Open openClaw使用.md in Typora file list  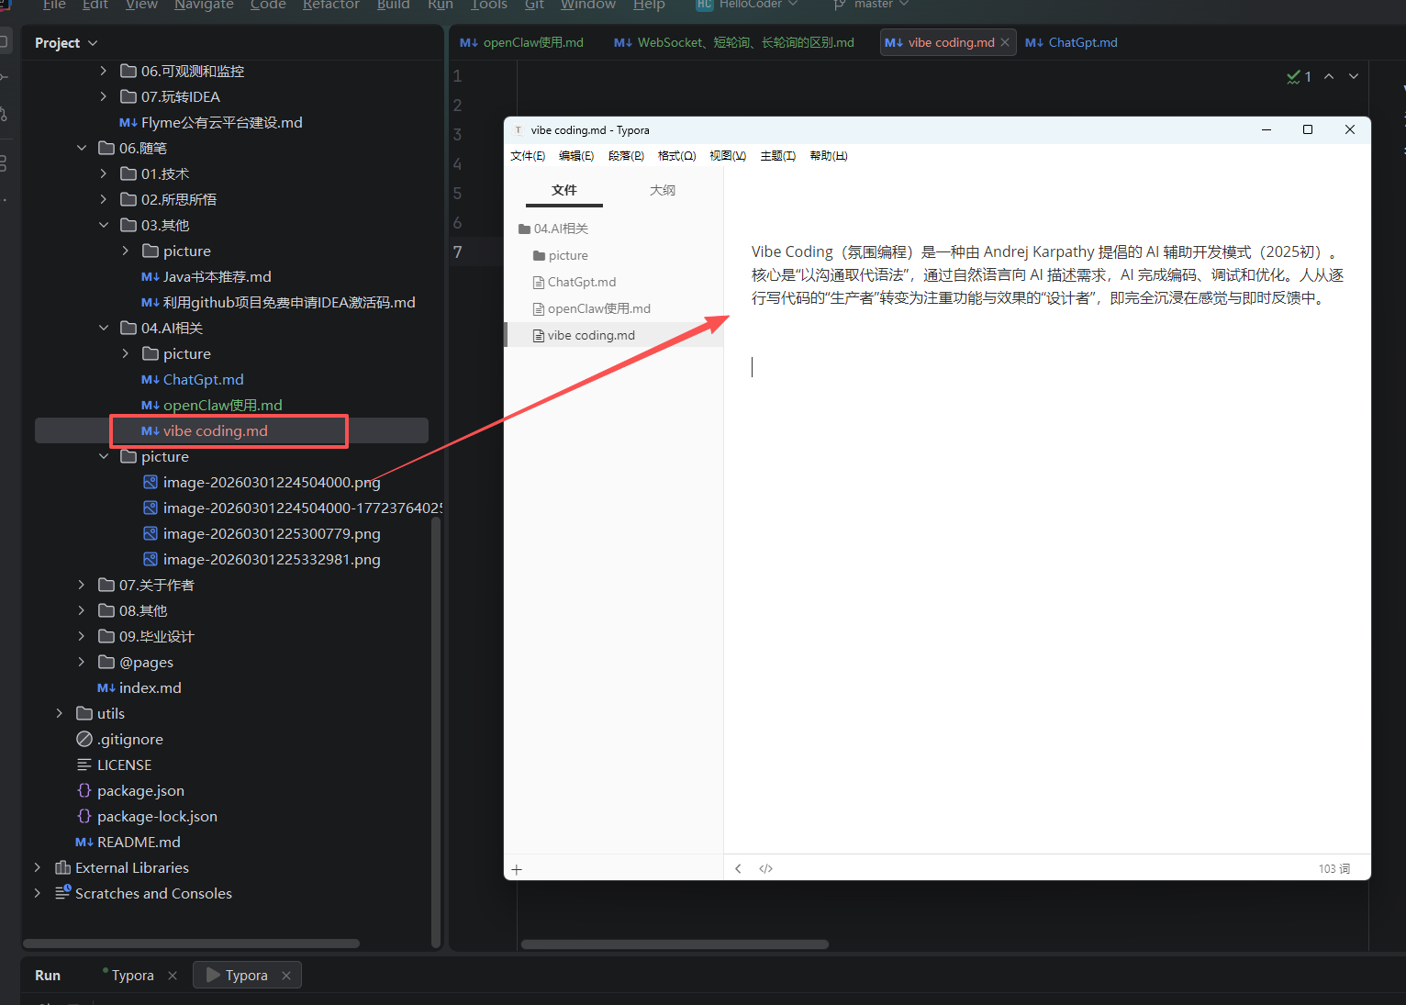(598, 308)
